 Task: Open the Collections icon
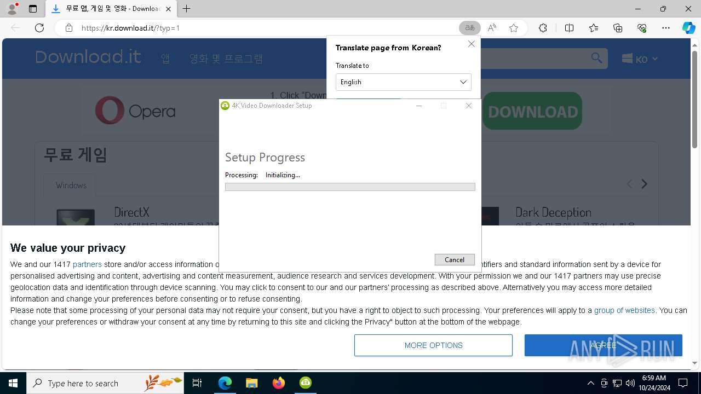(x=618, y=28)
